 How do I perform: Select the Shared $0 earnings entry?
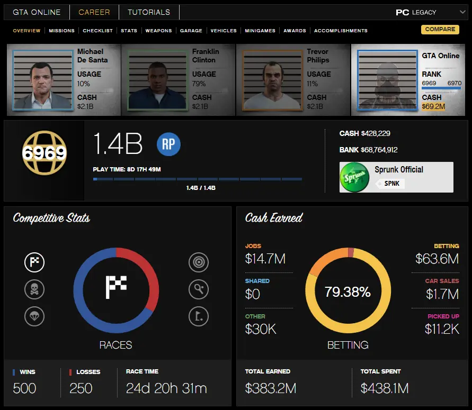pyautogui.click(x=257, y=289)
